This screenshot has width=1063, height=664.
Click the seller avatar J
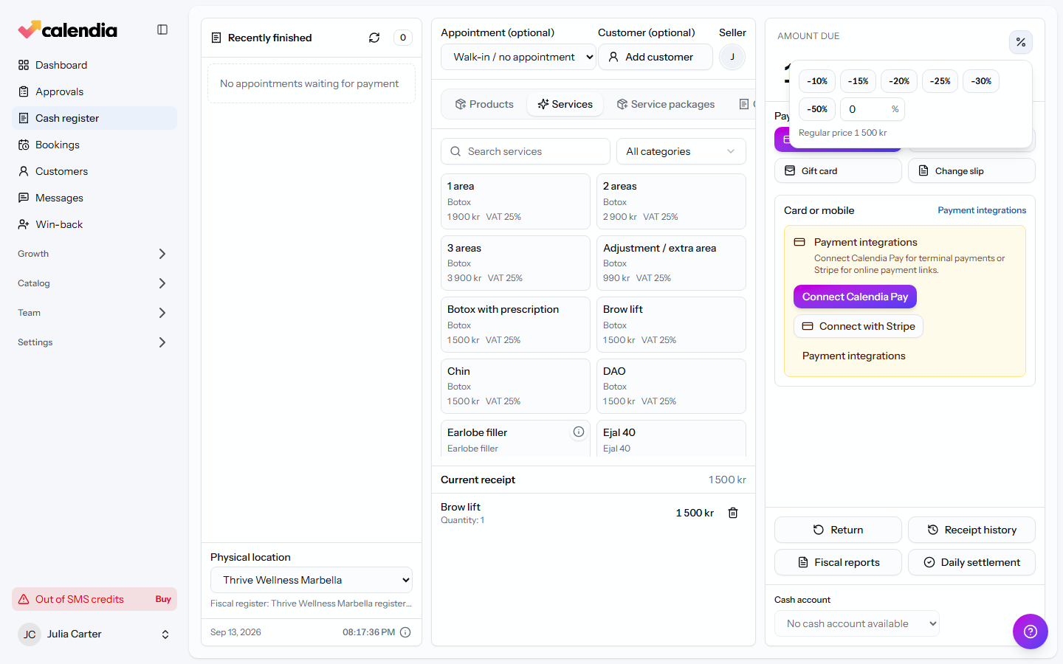pos(732,57)
